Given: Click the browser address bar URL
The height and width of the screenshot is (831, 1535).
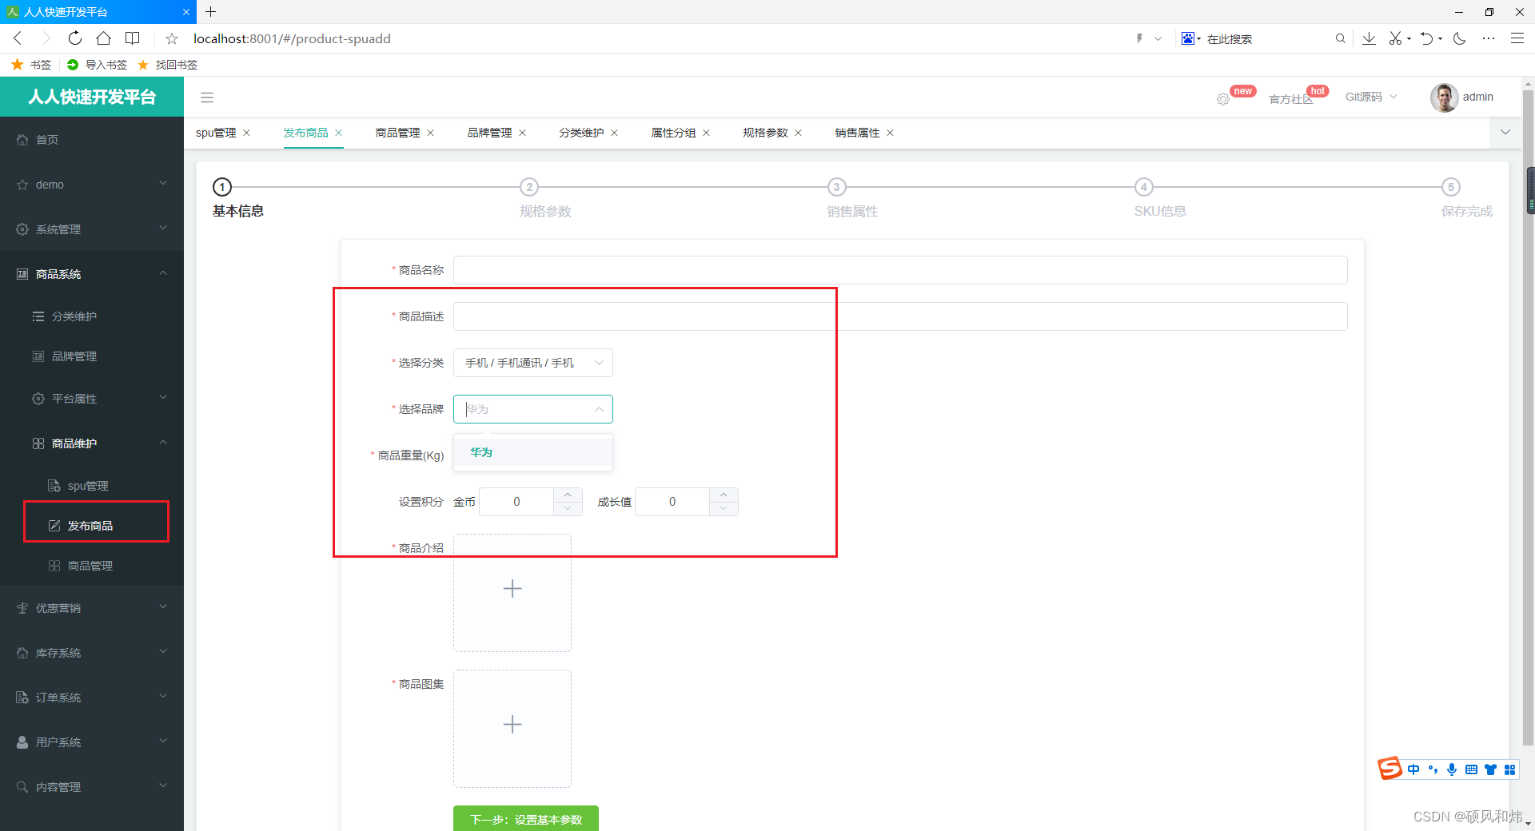Looking at the screenshot, I should coord(292,38).
